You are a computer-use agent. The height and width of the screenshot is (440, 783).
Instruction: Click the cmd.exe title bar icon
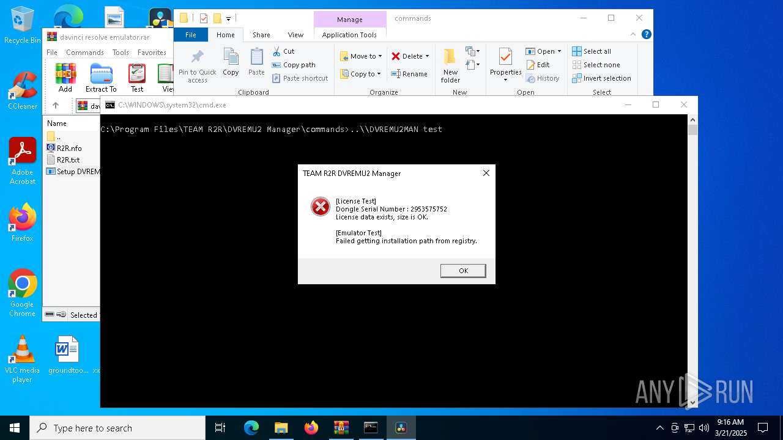(x=110, y=105)
